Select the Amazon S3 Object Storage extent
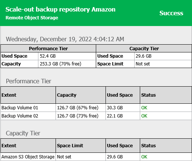The width and height of the screenshot is (192, 161). (x=28, y=157)
